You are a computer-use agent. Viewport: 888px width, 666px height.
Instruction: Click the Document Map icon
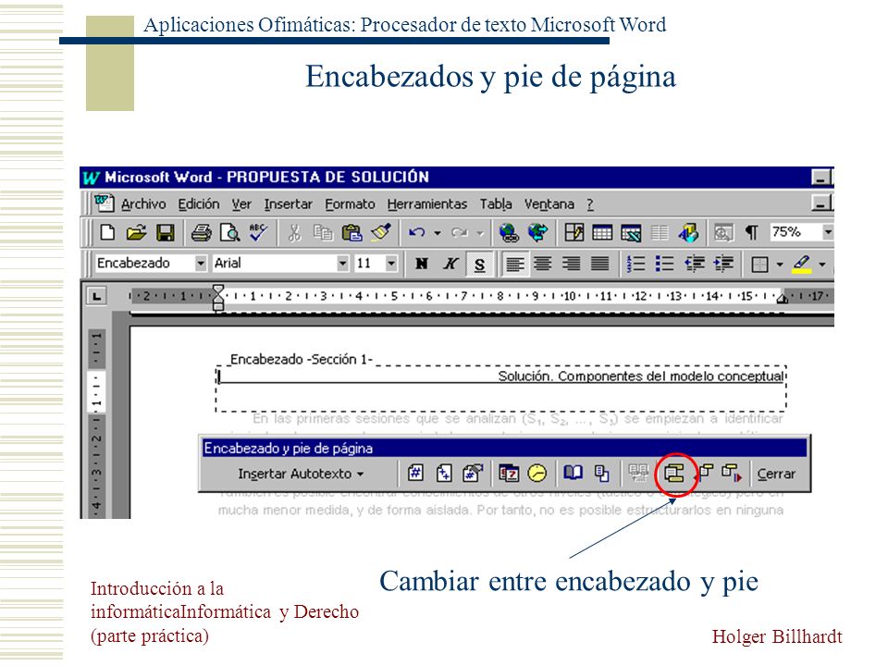tap(723, 233)
